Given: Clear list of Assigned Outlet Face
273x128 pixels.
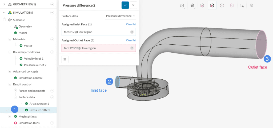Looking at the screenshot, I should pos(131,40).
